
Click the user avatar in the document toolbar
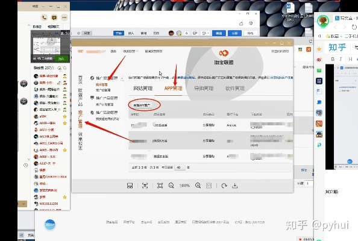pyautogui.click(x=171, y=33)
